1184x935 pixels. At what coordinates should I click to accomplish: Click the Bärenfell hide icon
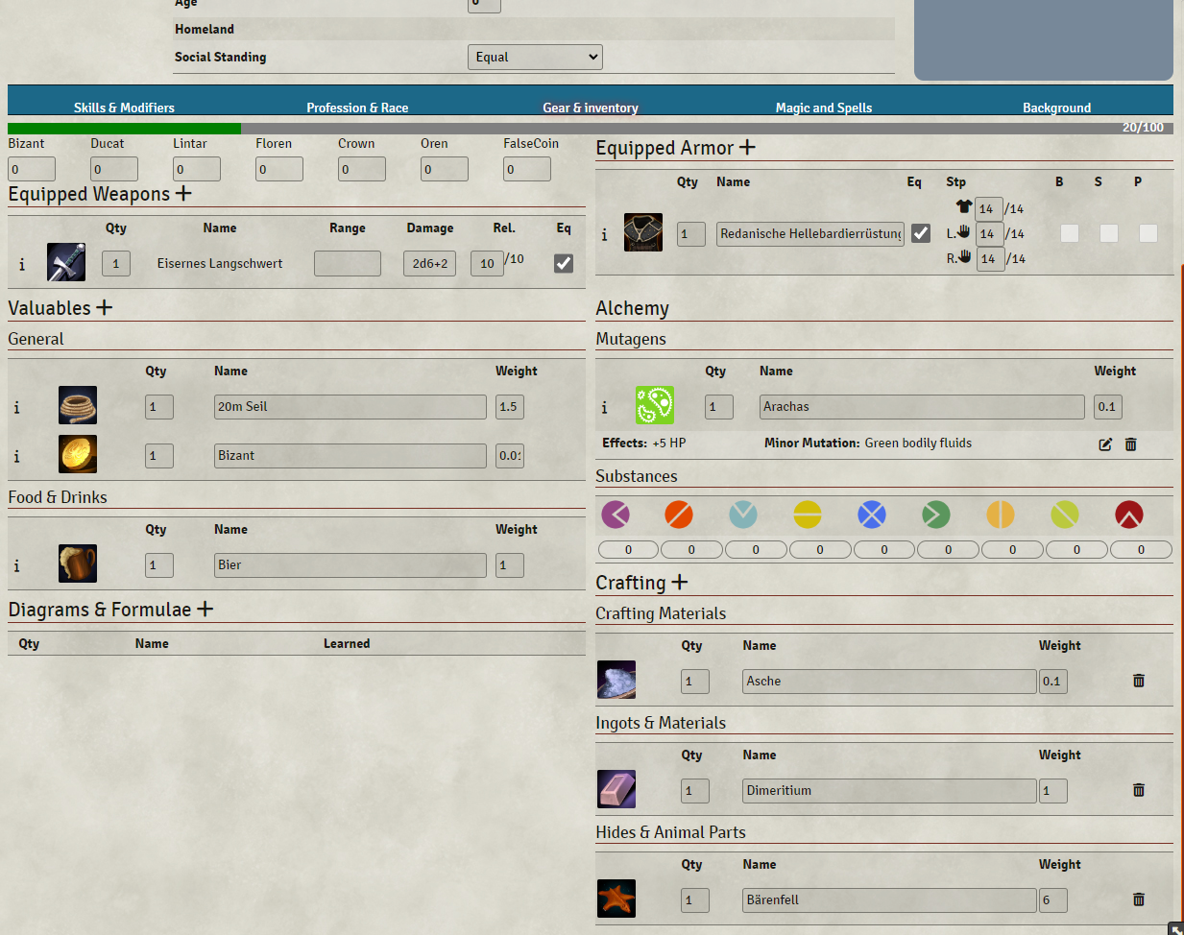click(616, 899)
